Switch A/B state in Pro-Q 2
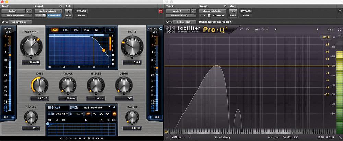The width and height of the screenshot is (343, 141). point(257,29)
